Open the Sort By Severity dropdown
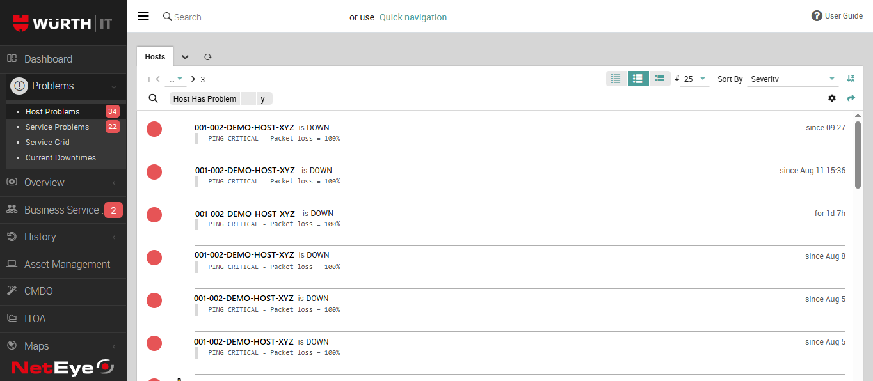This screenshot has width=873, height=381. [x=793, y=79]
